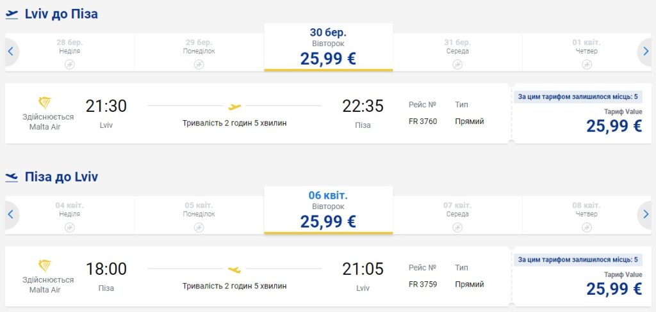Screen dimensions: 656x312
Task: Click the no-flight icon under 08 квіт.
Action: click(586, 227)
